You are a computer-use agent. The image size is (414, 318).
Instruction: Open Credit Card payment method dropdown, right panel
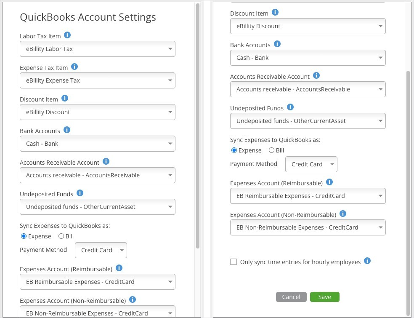pyautogui.click(x=311, y=164)
